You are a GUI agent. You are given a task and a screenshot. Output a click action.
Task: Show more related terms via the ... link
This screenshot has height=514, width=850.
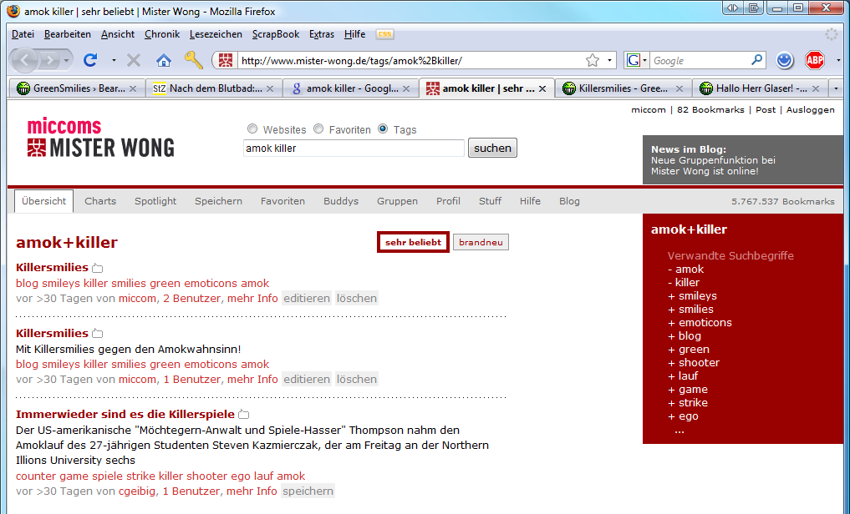point(679,430)
